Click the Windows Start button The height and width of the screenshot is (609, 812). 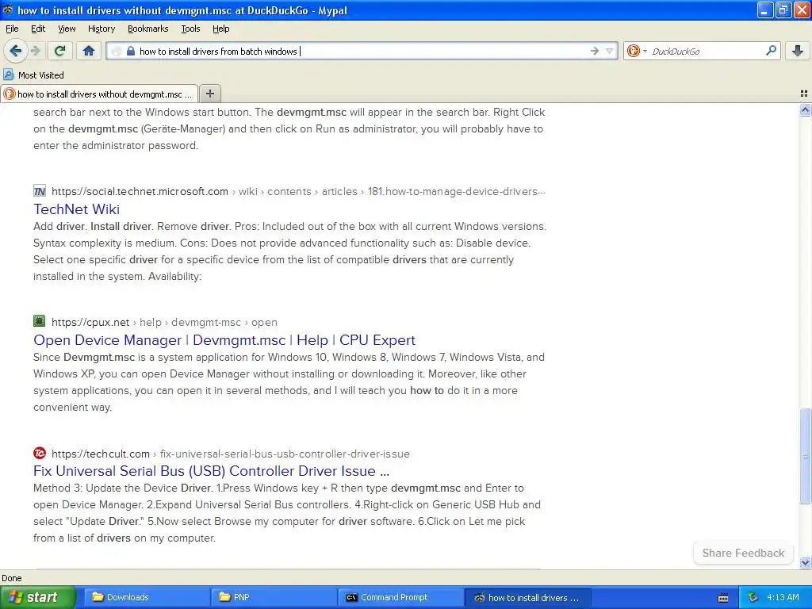click(x=37, y=597)
